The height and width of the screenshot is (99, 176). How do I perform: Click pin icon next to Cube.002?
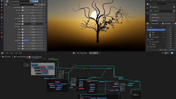pyautogui.click(x=174, y=7)
